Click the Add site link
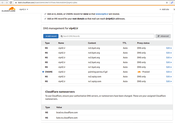The width and height of the screenshot is (175, 123). [164, 9]
